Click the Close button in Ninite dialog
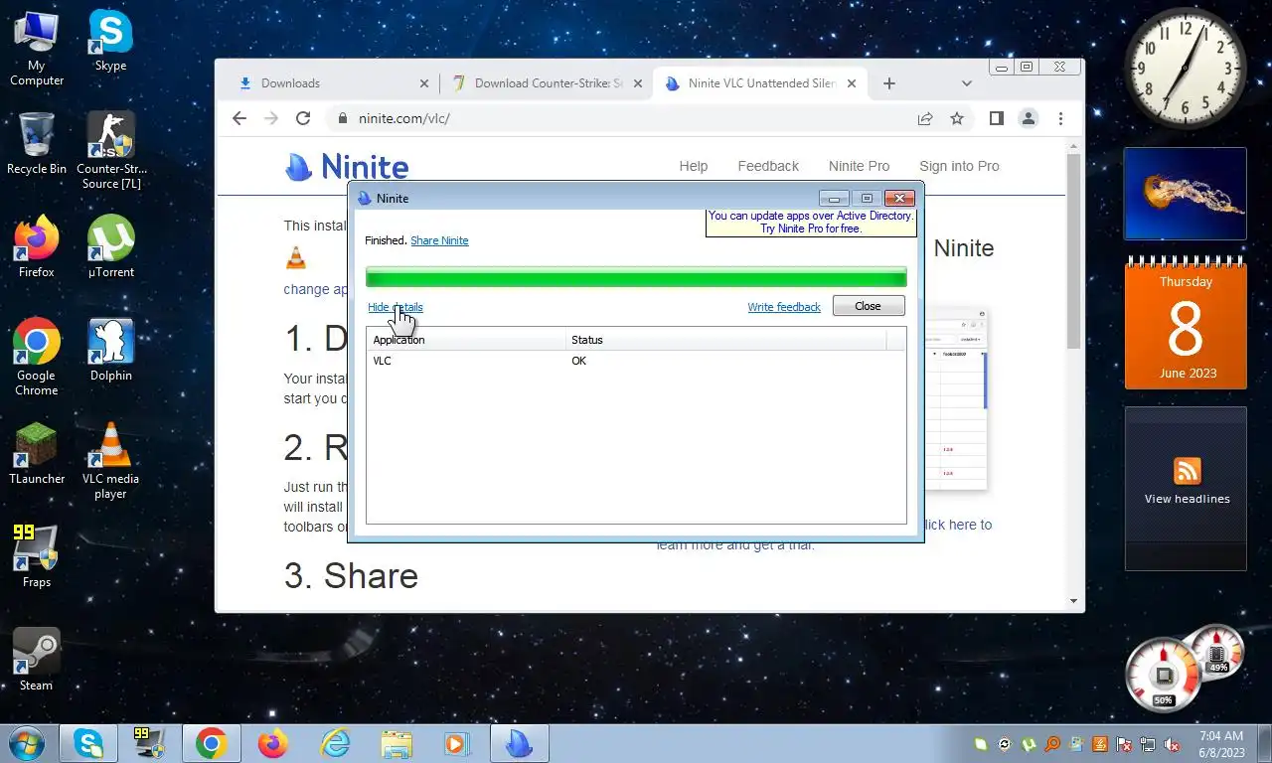This screenshot has width=1272, height=763. click(869, 306)
